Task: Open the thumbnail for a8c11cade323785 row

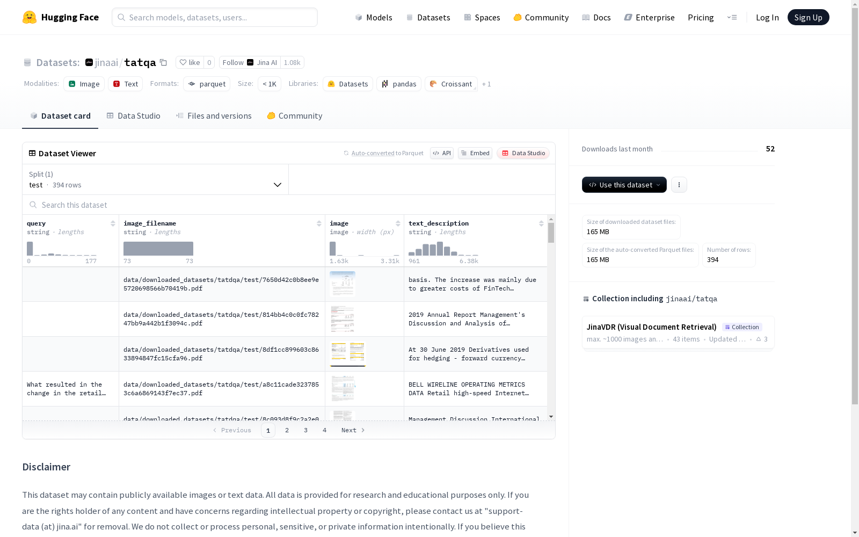Action: point(343,389)
